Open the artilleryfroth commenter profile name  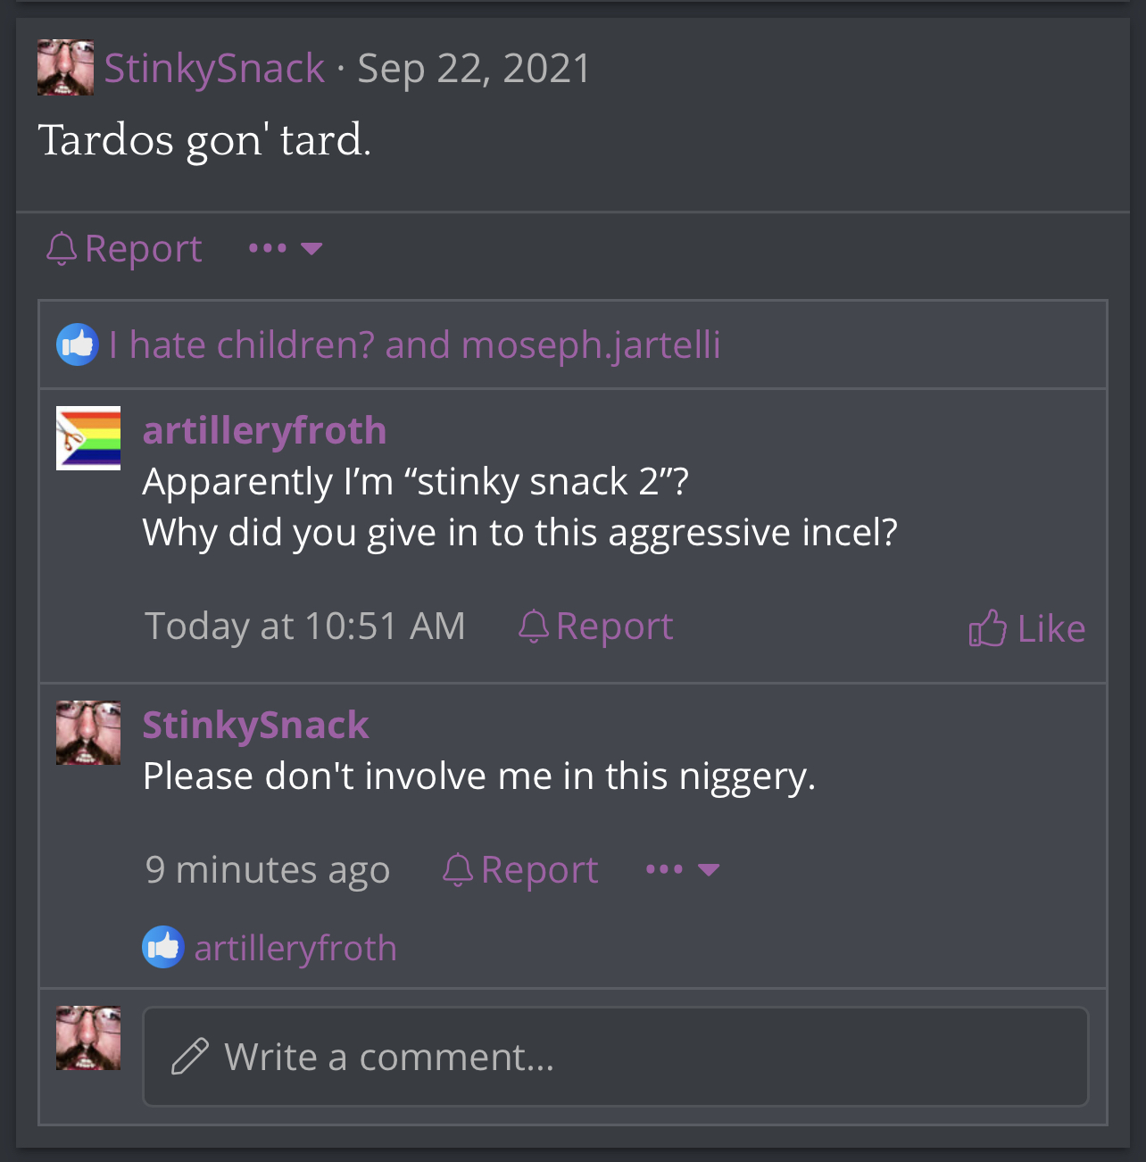click(265, 430)
